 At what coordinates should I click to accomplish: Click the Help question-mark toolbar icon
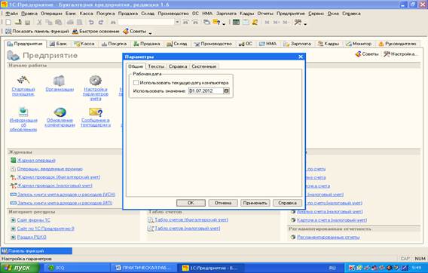point(216,23)
